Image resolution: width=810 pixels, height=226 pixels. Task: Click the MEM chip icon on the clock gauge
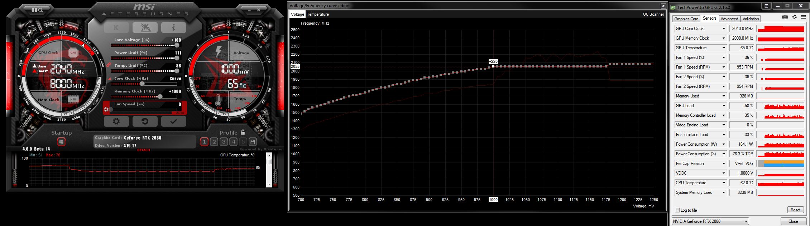click(x=73, y=99)
